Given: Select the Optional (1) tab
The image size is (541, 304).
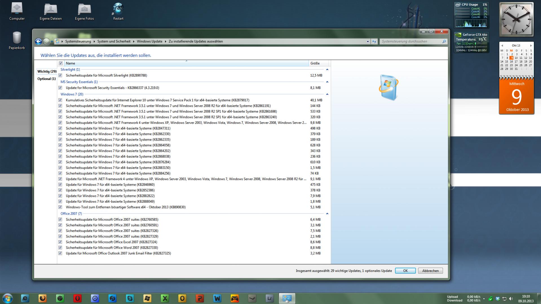Looking at the screenshot, I should 47,79.
